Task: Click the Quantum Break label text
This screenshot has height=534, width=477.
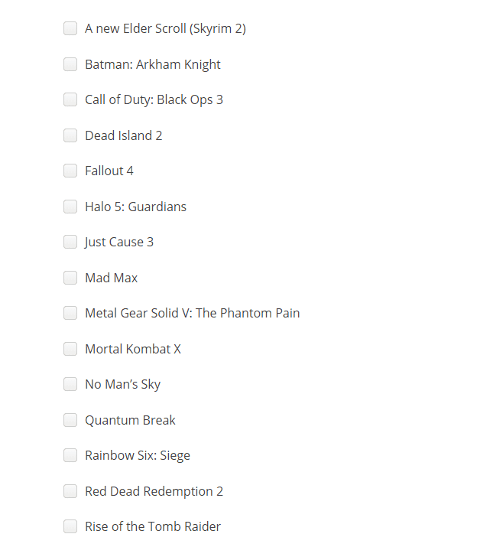Action: [x=130, y=420]
